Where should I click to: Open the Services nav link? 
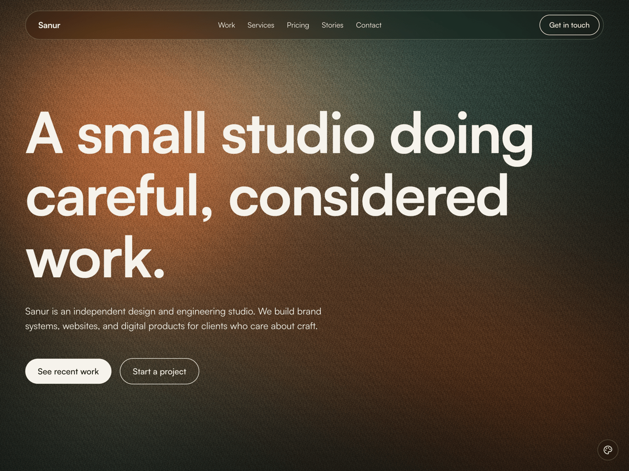coord(260,25)
